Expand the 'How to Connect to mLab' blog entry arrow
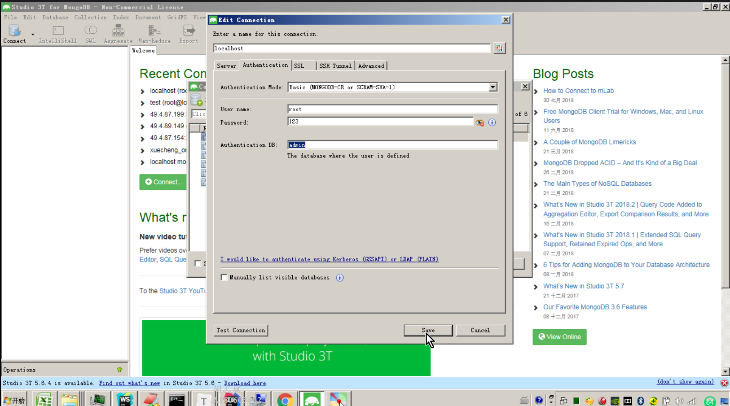The height and width of the screenshot is (406, 730). pyautogui.click(x=536, y=92)
